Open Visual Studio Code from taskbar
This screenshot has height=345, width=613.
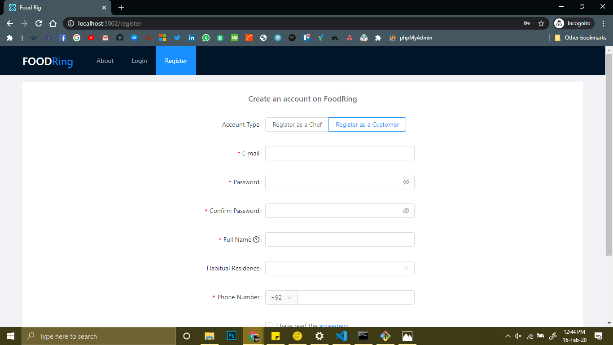click(x=341, y=336)
